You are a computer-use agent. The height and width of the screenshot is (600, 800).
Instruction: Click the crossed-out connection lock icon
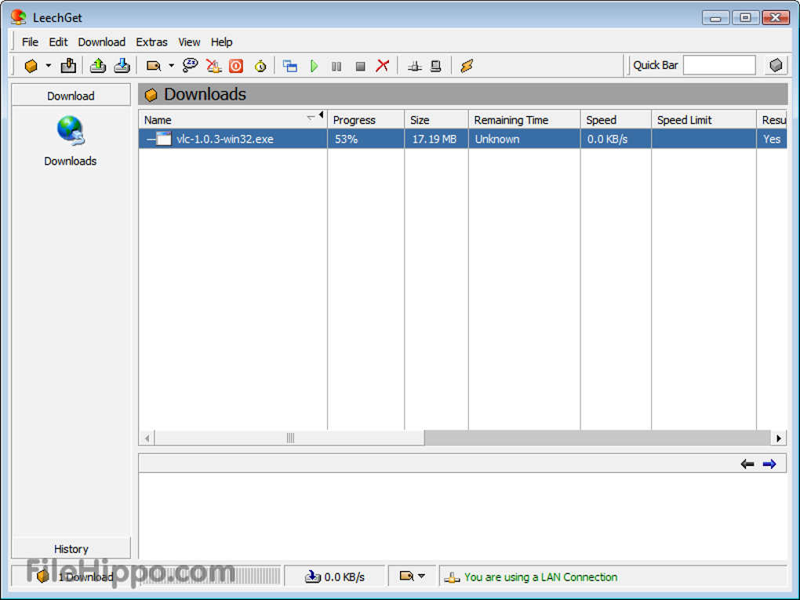(214, 66)
